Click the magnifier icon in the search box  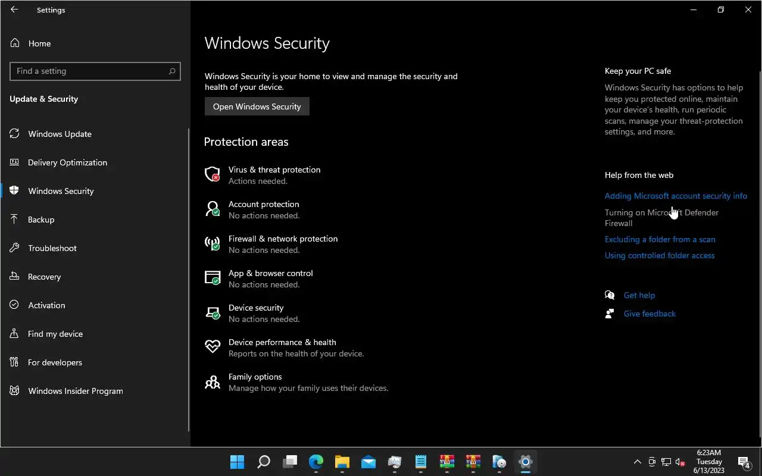[172, 71]
